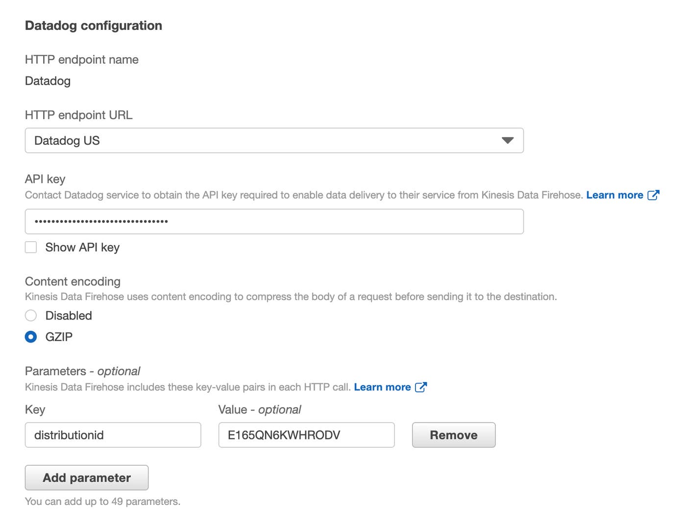Click the Add parameter button

[x=86, y=478]
